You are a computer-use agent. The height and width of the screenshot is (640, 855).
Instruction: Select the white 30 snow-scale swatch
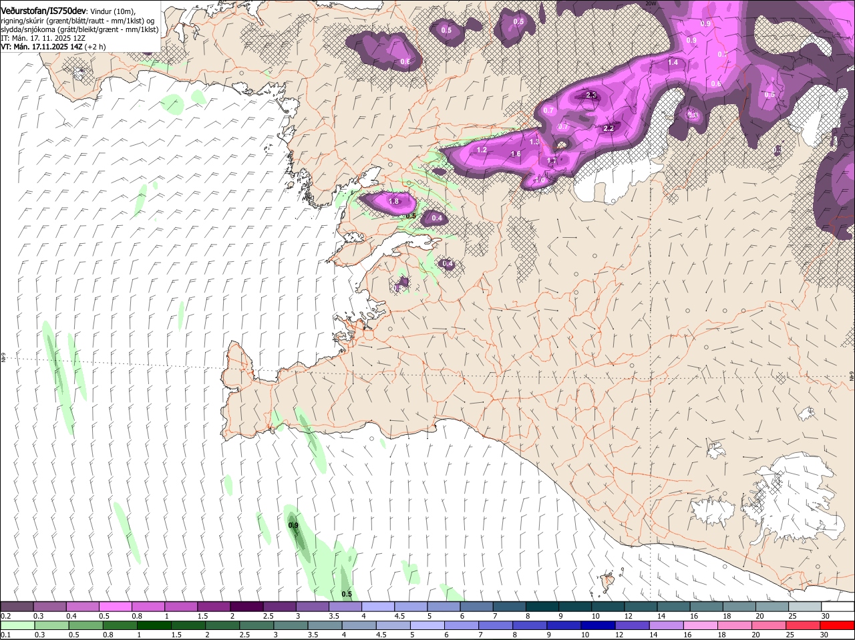point(838,607)
